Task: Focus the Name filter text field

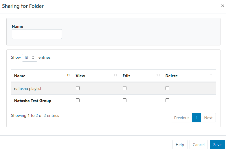Action: (37, 34)
